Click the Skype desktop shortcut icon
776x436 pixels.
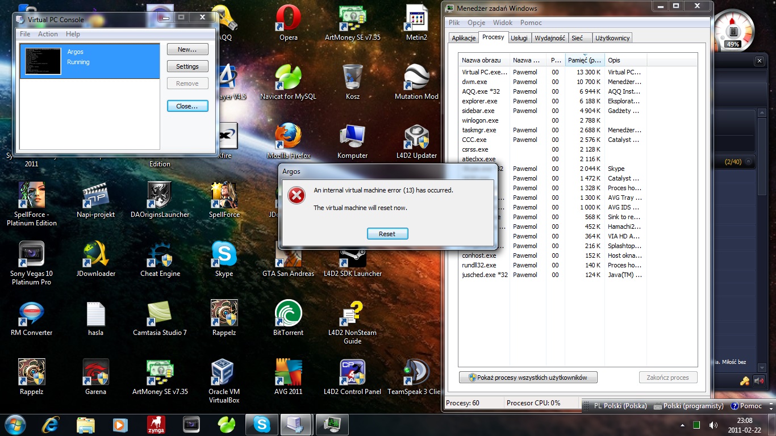click(224, 259)
